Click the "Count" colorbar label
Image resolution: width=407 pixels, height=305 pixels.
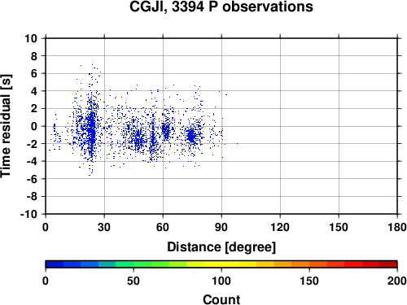coord(221,299)
